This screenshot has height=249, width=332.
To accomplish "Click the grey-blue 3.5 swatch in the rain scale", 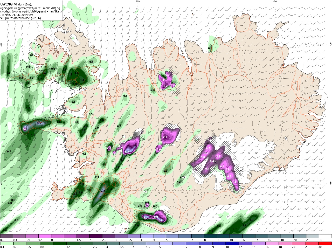I will coord(126,243).
